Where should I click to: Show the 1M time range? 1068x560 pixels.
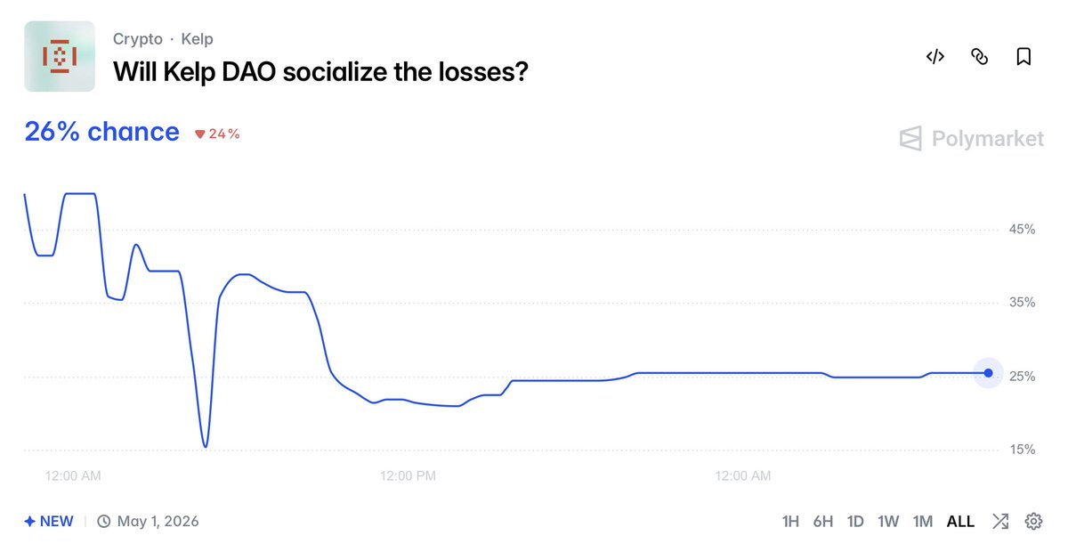click(x=923, y=522)
